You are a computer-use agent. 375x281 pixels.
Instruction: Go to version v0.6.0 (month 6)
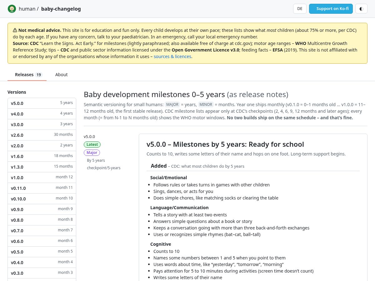coord(42,241)
